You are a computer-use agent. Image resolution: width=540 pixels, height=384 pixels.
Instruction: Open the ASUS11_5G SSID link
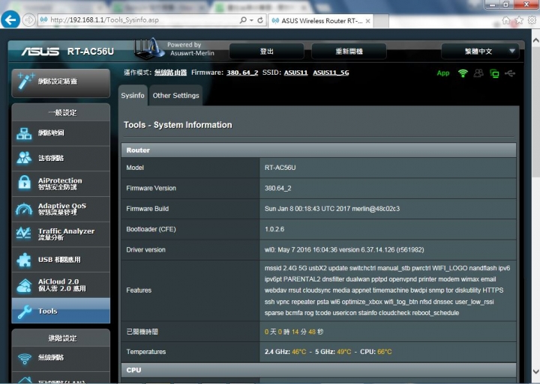331,73
